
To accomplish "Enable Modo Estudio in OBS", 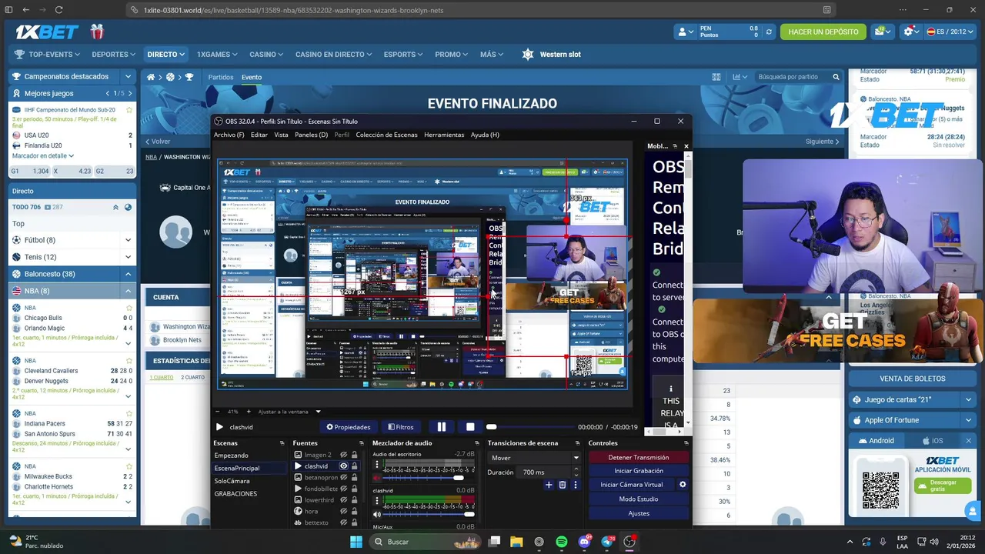I will (639, 499).
